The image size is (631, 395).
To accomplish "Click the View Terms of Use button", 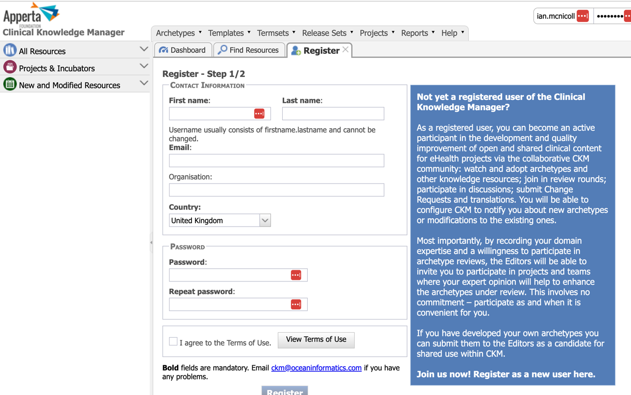I will 316,340.
